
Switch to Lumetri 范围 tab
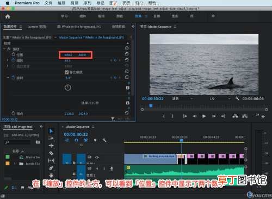click(x=36, y=27)
